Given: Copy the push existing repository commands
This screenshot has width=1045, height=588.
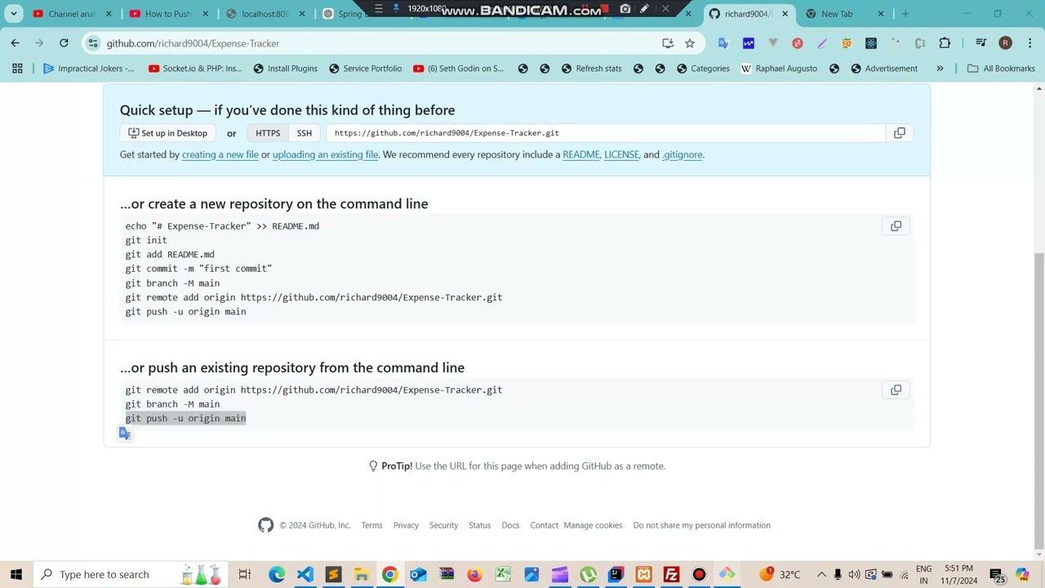Looking at the screenshot, I should coord(896,390).
